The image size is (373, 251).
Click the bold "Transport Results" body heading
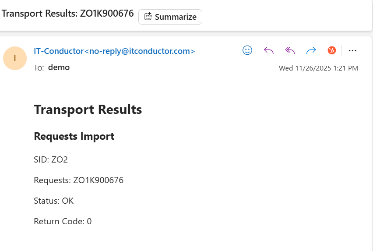tap(88, 109)
